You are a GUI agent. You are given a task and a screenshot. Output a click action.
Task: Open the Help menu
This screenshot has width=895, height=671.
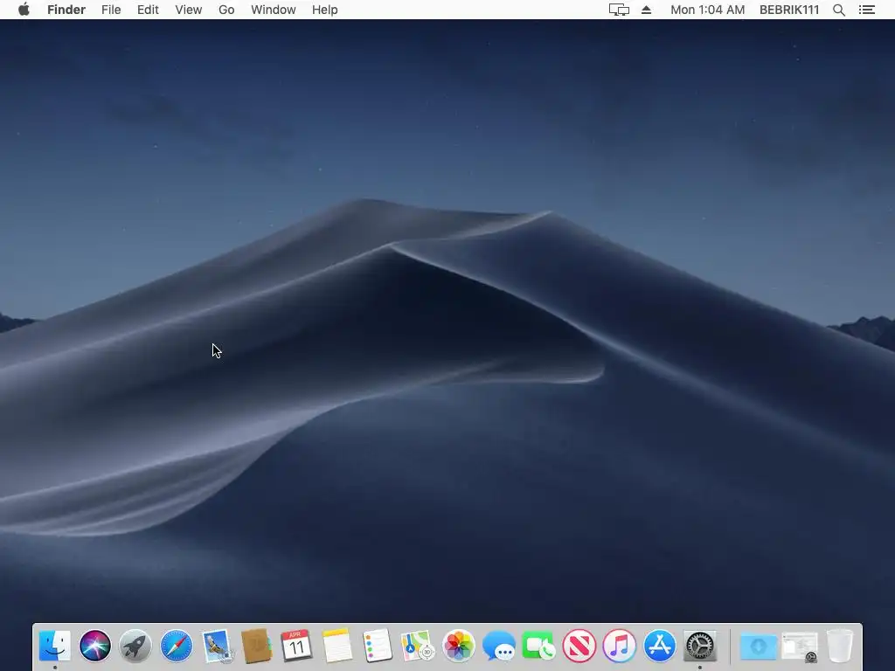pos(325,10)
